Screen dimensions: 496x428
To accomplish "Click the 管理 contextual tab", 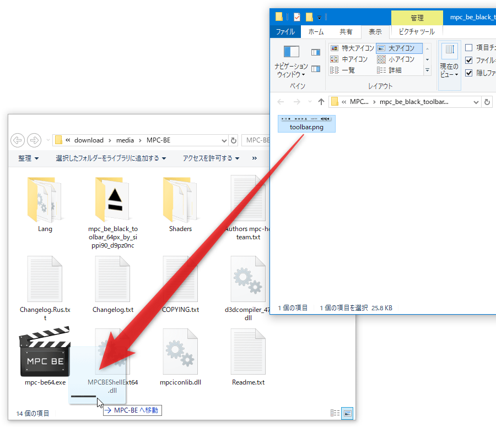I will [x=417, y=18].
